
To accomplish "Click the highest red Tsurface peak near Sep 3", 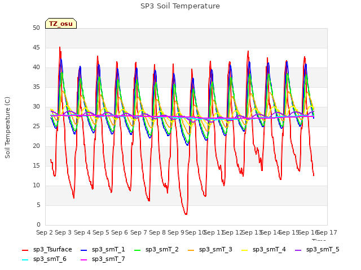I will coord(60,48).
